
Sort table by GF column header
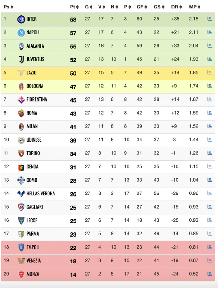[141, 7]
